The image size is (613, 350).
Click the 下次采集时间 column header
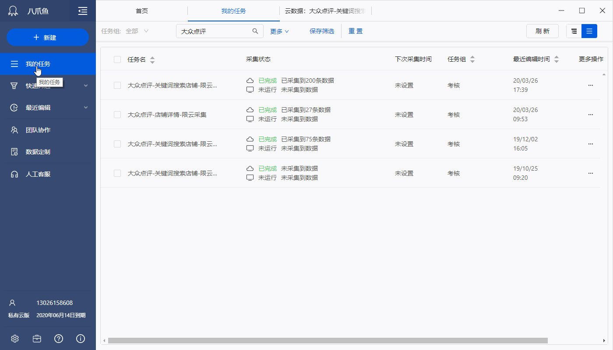[413, 59]
